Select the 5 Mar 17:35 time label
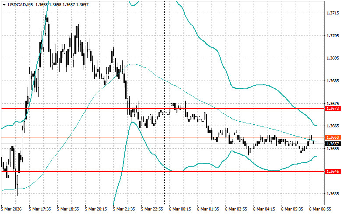 pyautogui.click(x=40, y=209)
